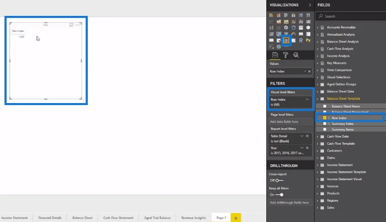386x222 pixels.
Task: Select the ArcGIS map visualization
Action: tap(279, 46)
